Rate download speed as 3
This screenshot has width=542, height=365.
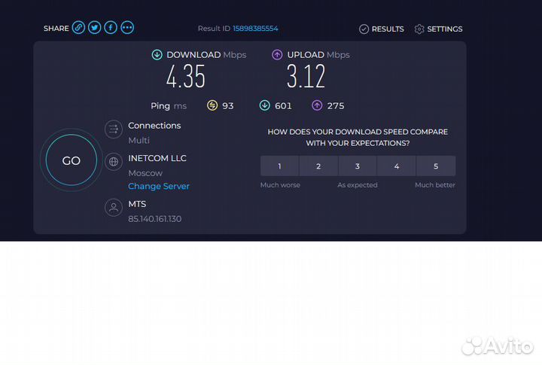coord(358,166)
